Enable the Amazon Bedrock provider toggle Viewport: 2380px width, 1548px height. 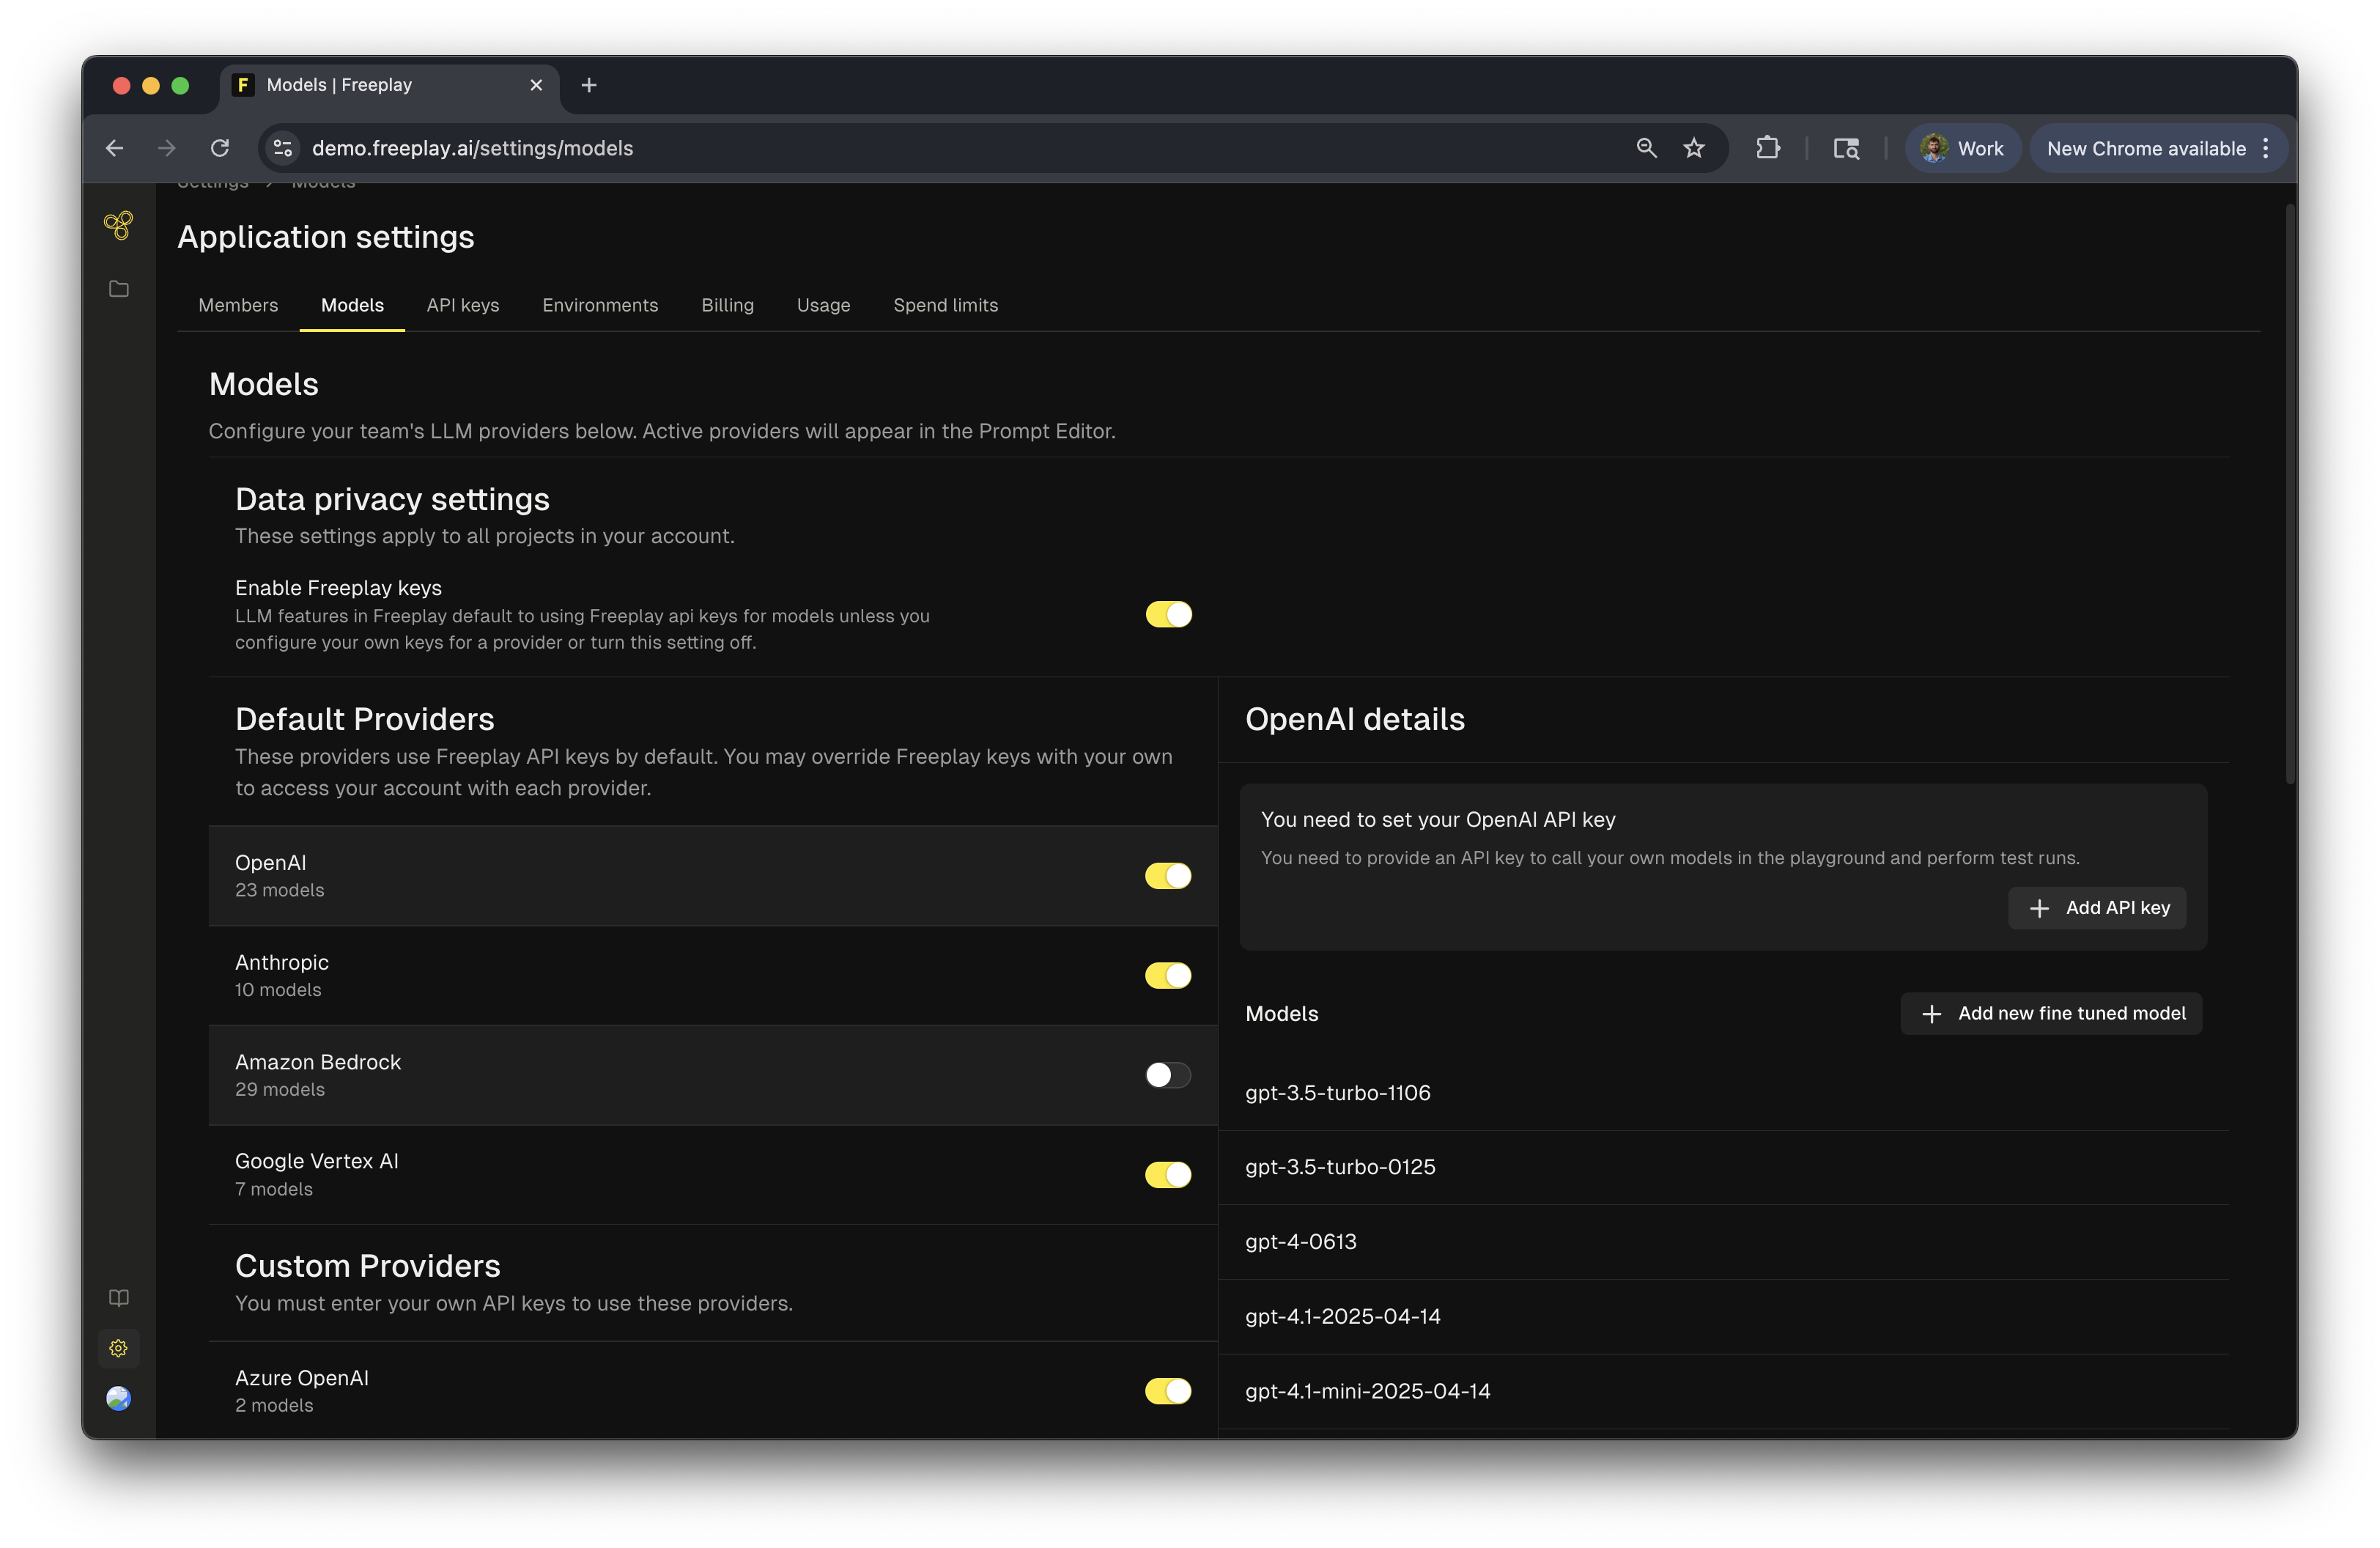point(1168,1075)
